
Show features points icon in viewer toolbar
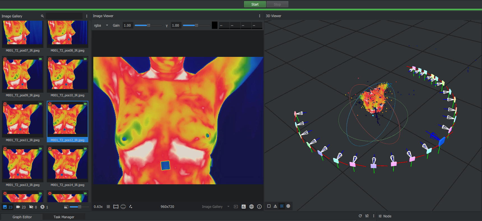[131, 207]
